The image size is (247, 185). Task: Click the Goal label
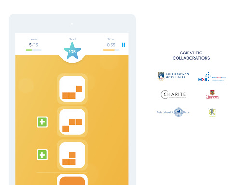(72, 39)
